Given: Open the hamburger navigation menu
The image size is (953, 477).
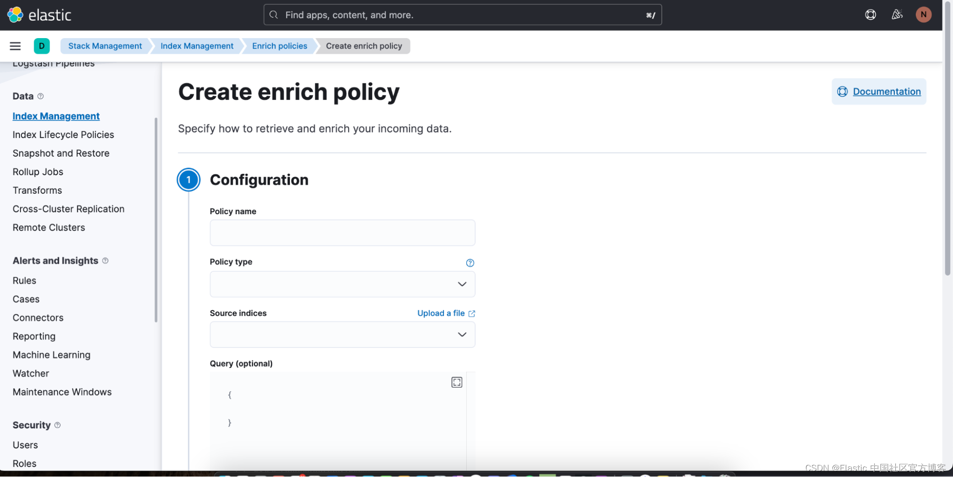Looking at the screenshot, I should (x=15, y=46).
